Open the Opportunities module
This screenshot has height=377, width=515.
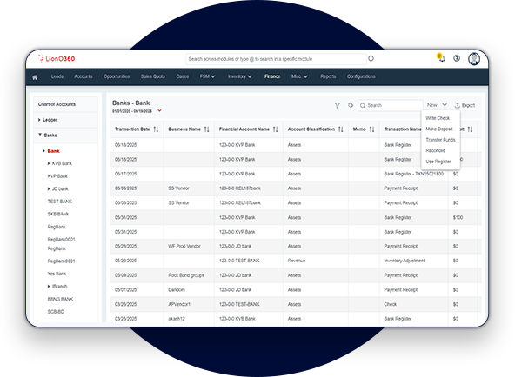coord(117,76)
